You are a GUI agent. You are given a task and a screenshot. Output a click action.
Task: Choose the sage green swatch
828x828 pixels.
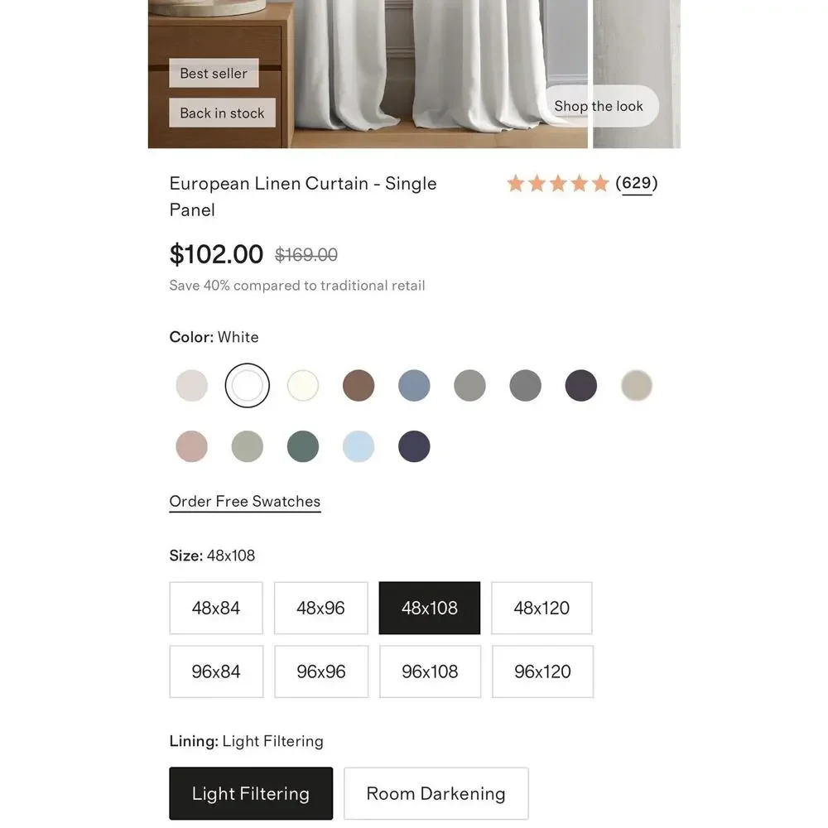pos(247,446)
